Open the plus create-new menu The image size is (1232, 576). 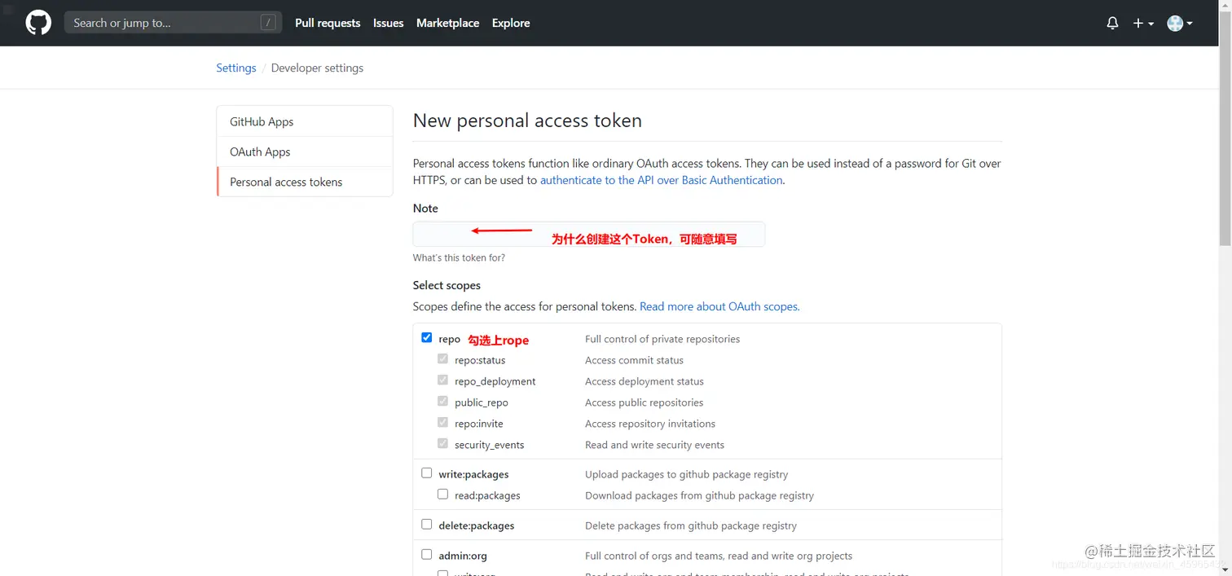pos(1143,23)
